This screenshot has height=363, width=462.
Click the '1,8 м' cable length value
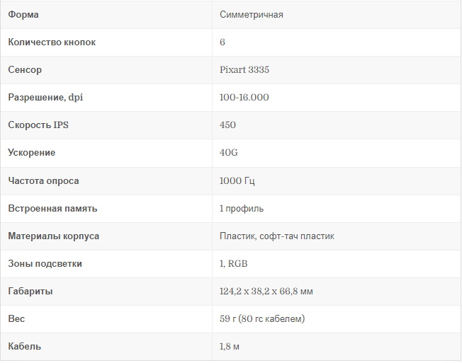point(230,347)
